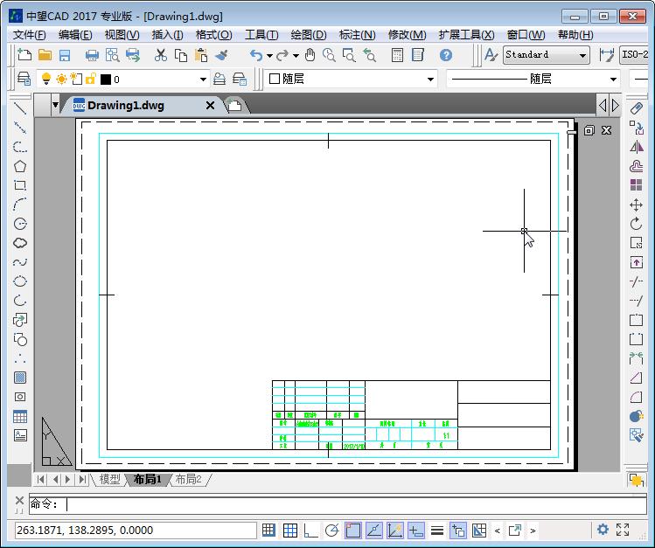Activate the Pan hand tool
This screenshot has width=655, height=548.
coord(310,55)
